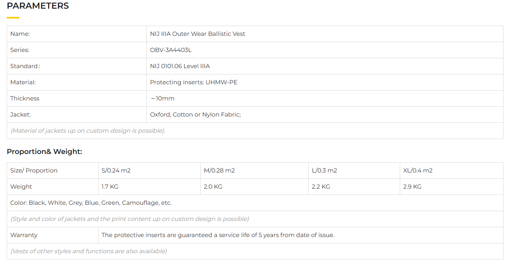Select the series value OBV-3A4403L
509x267 pixels.
pos(171,50)
